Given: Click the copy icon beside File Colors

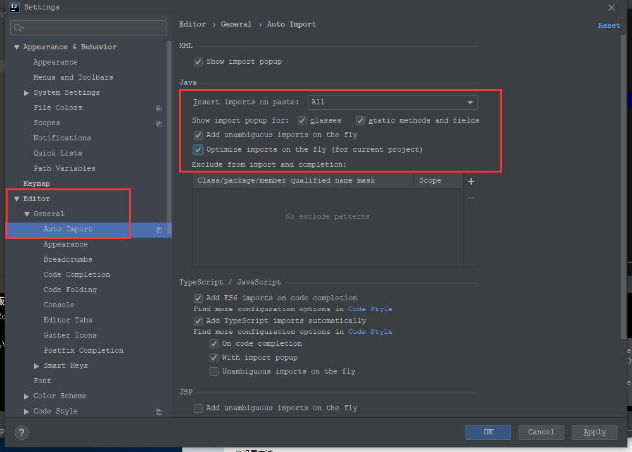Looking at the screenshot, I should (x=158, y=108).
